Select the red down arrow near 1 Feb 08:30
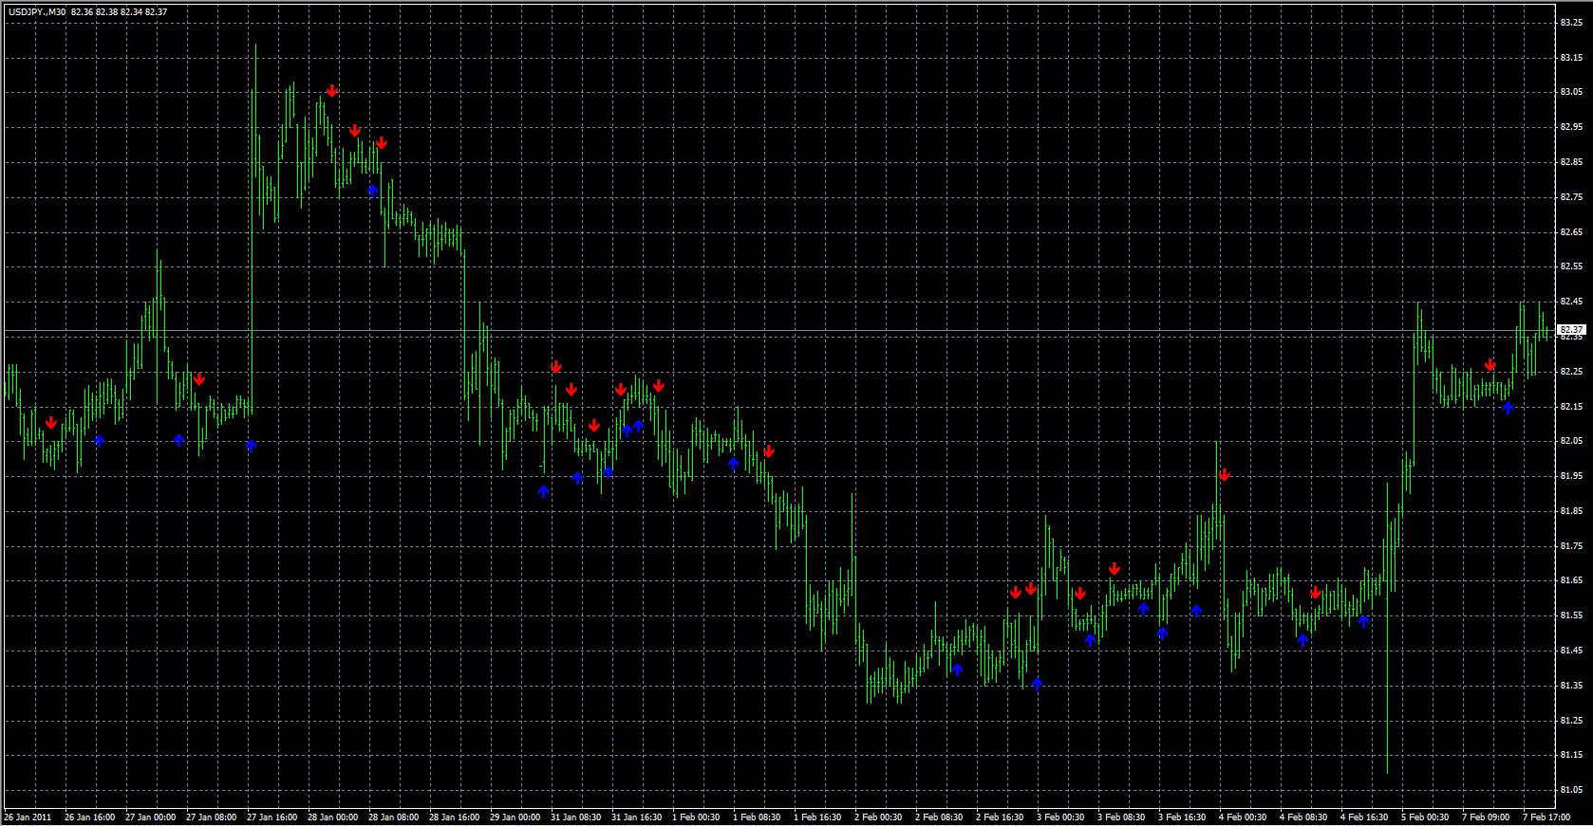 [768, 451]
